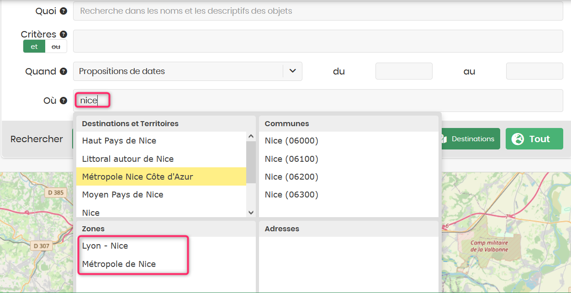Focus the Critères input field

point(318,41)
